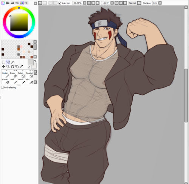
Task: Select the Move tool
Action: [3, 66]
